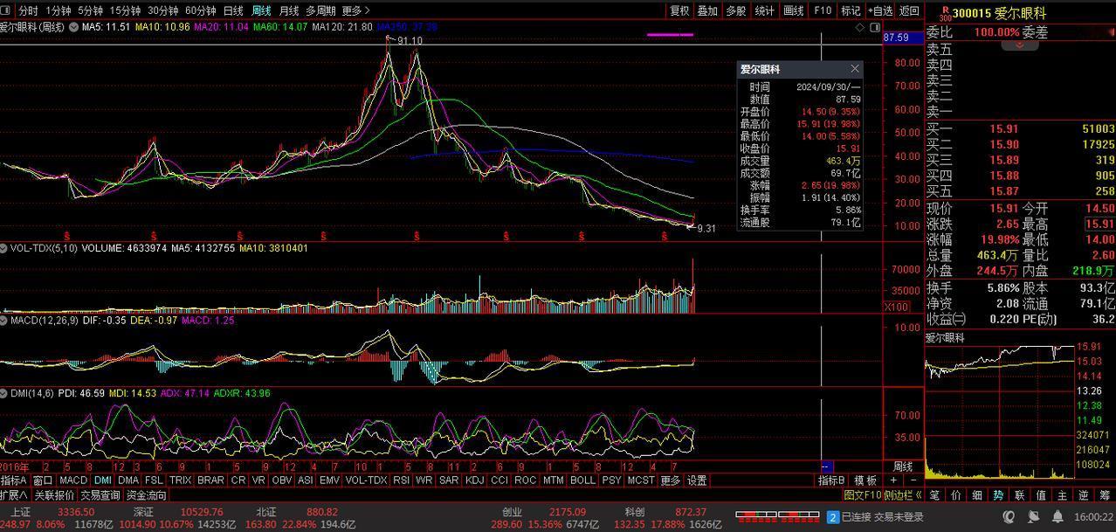The height and width of the screenshot is (532, 1116).
Task: Open the 笔 (tick) side panel tab
Action: coord(934,495)
